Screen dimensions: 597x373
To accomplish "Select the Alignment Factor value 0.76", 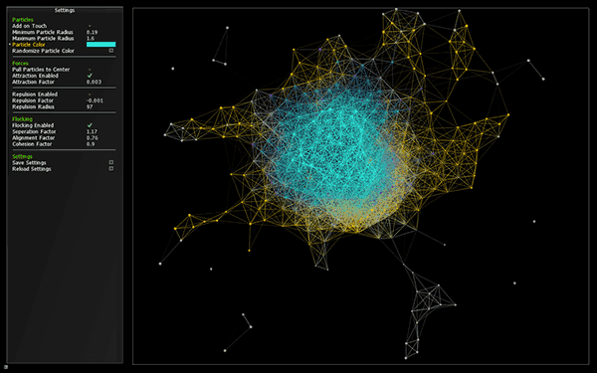I will tap(93, 138).
